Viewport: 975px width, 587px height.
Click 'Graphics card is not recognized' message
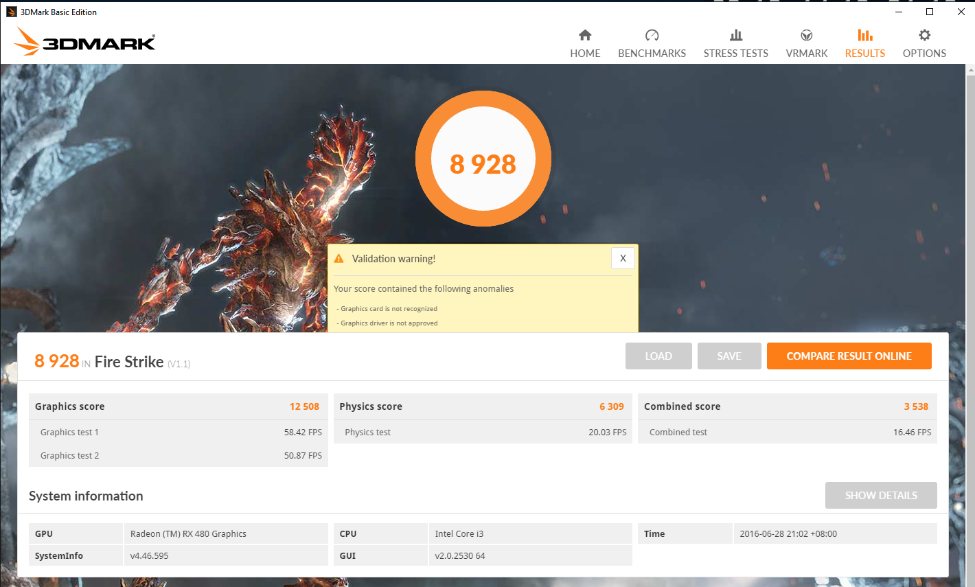tap(387, 309)
